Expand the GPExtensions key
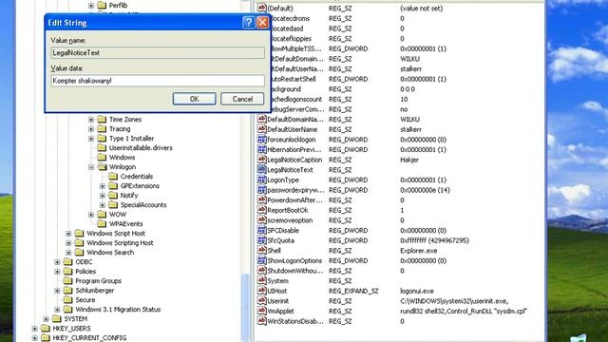The height and width of the screenshot is (342, 608). [103, 186]
